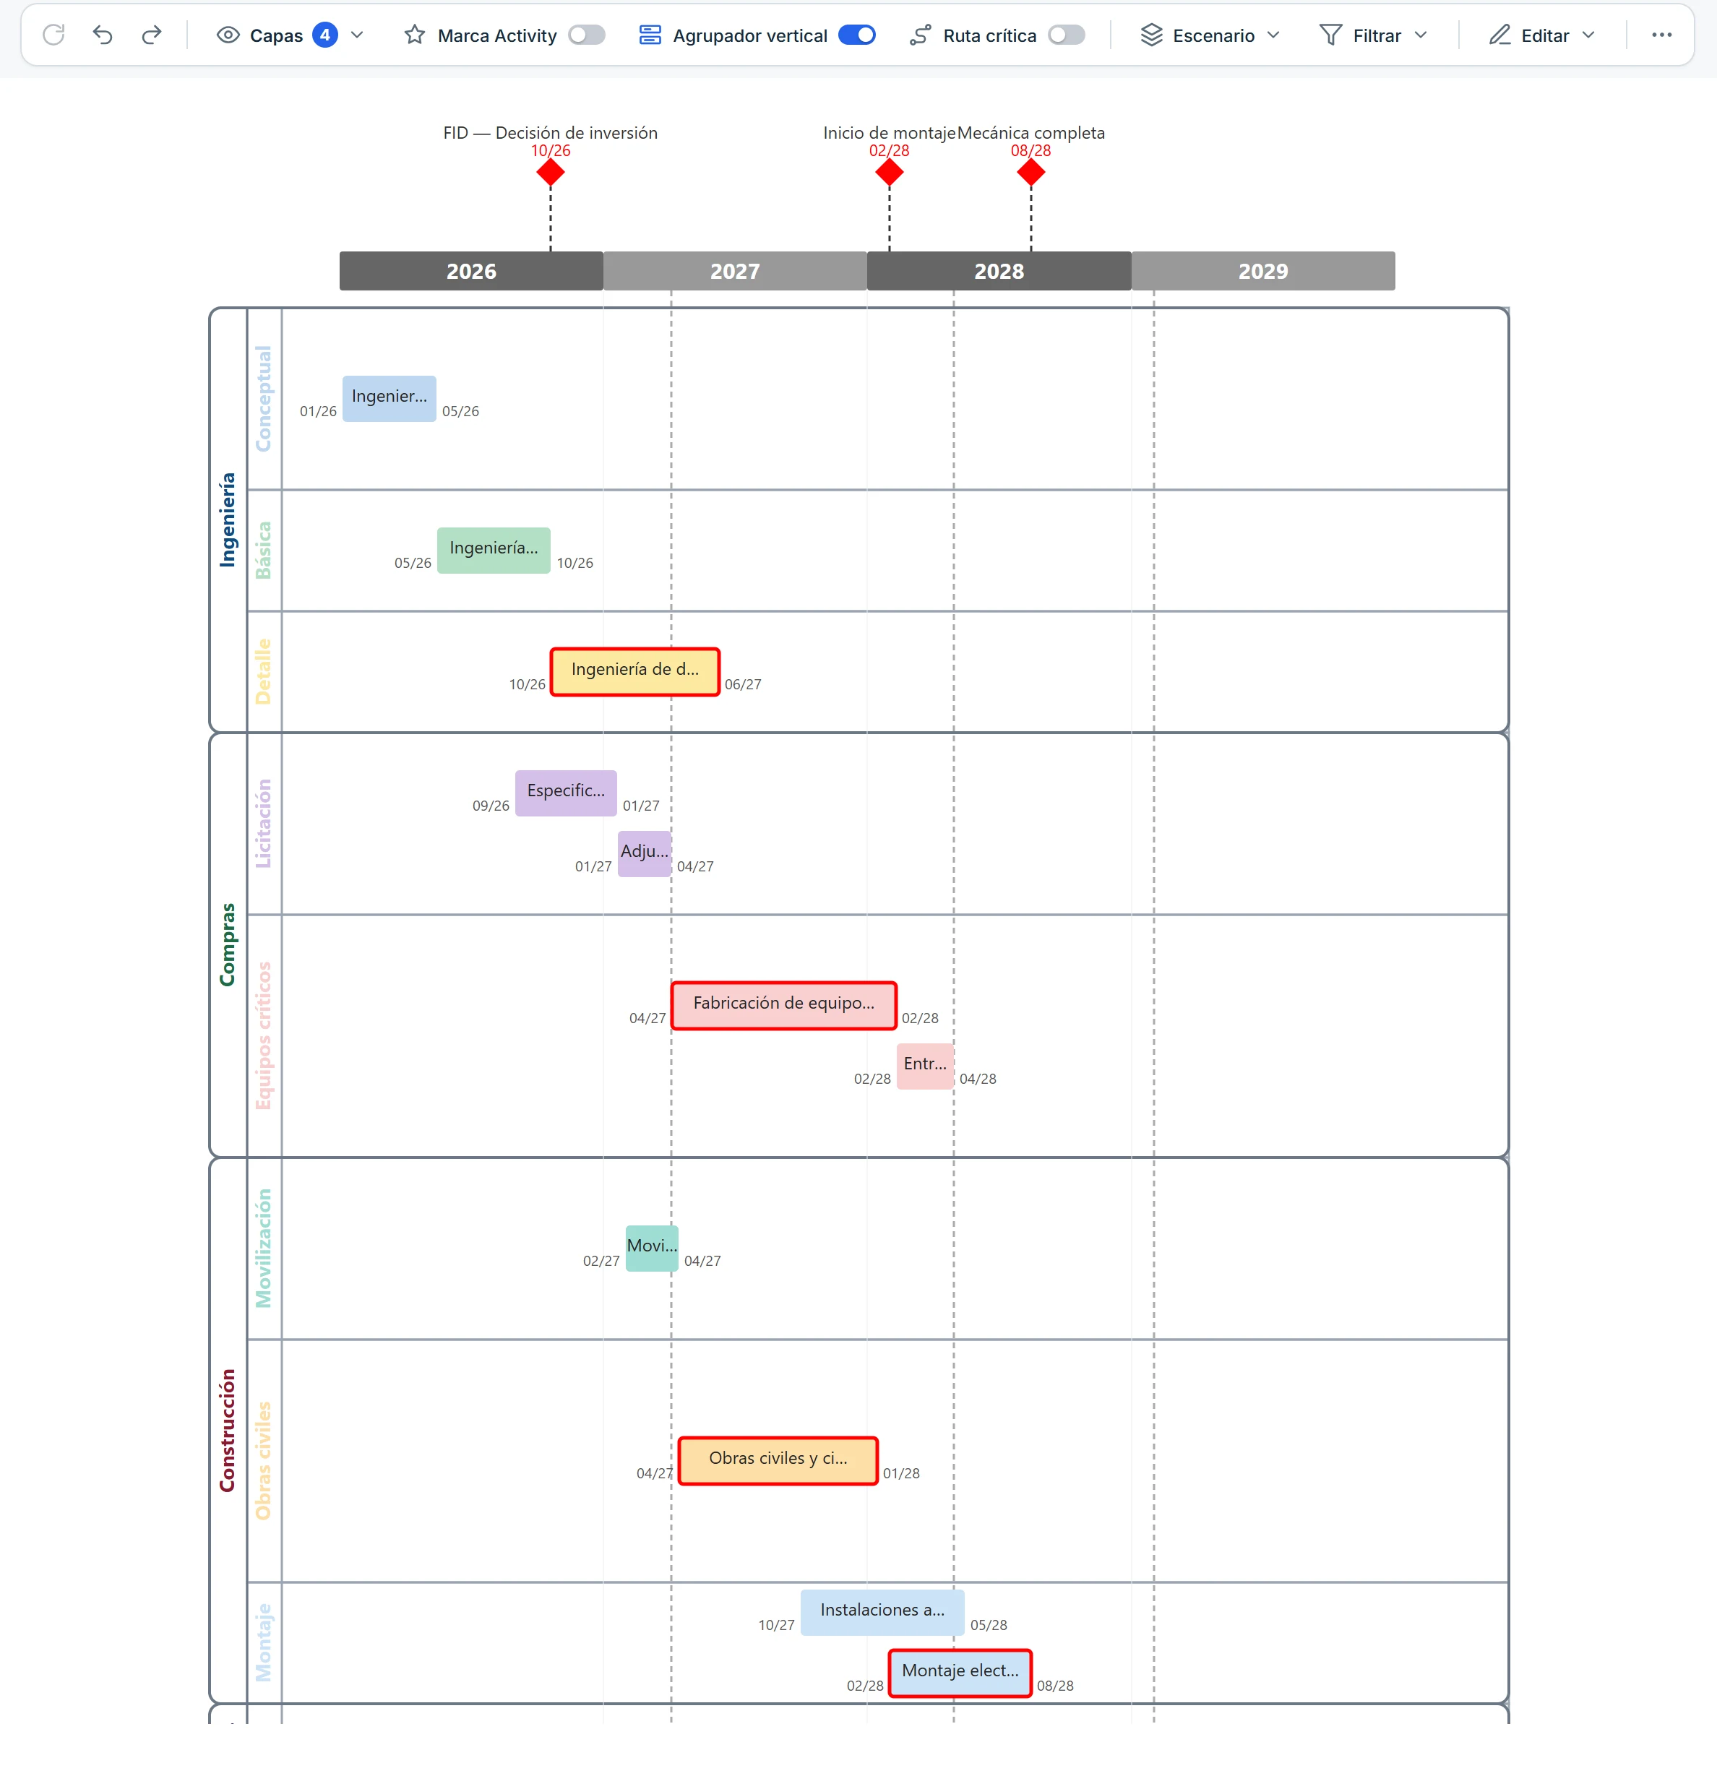This screenshot has width=1717, height=1789.
Task: Select the Instalaciones a... task bar
Action: point(882,1612)
